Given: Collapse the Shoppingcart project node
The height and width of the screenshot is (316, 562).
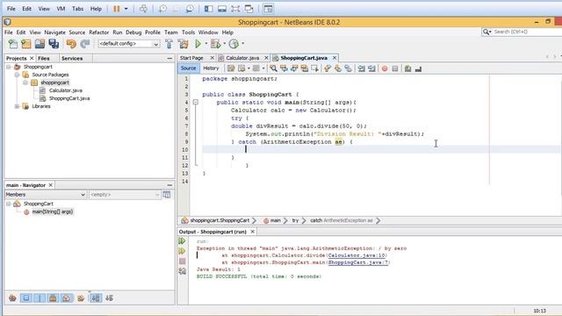Looking at the screenshot, I should pos(9,67).
